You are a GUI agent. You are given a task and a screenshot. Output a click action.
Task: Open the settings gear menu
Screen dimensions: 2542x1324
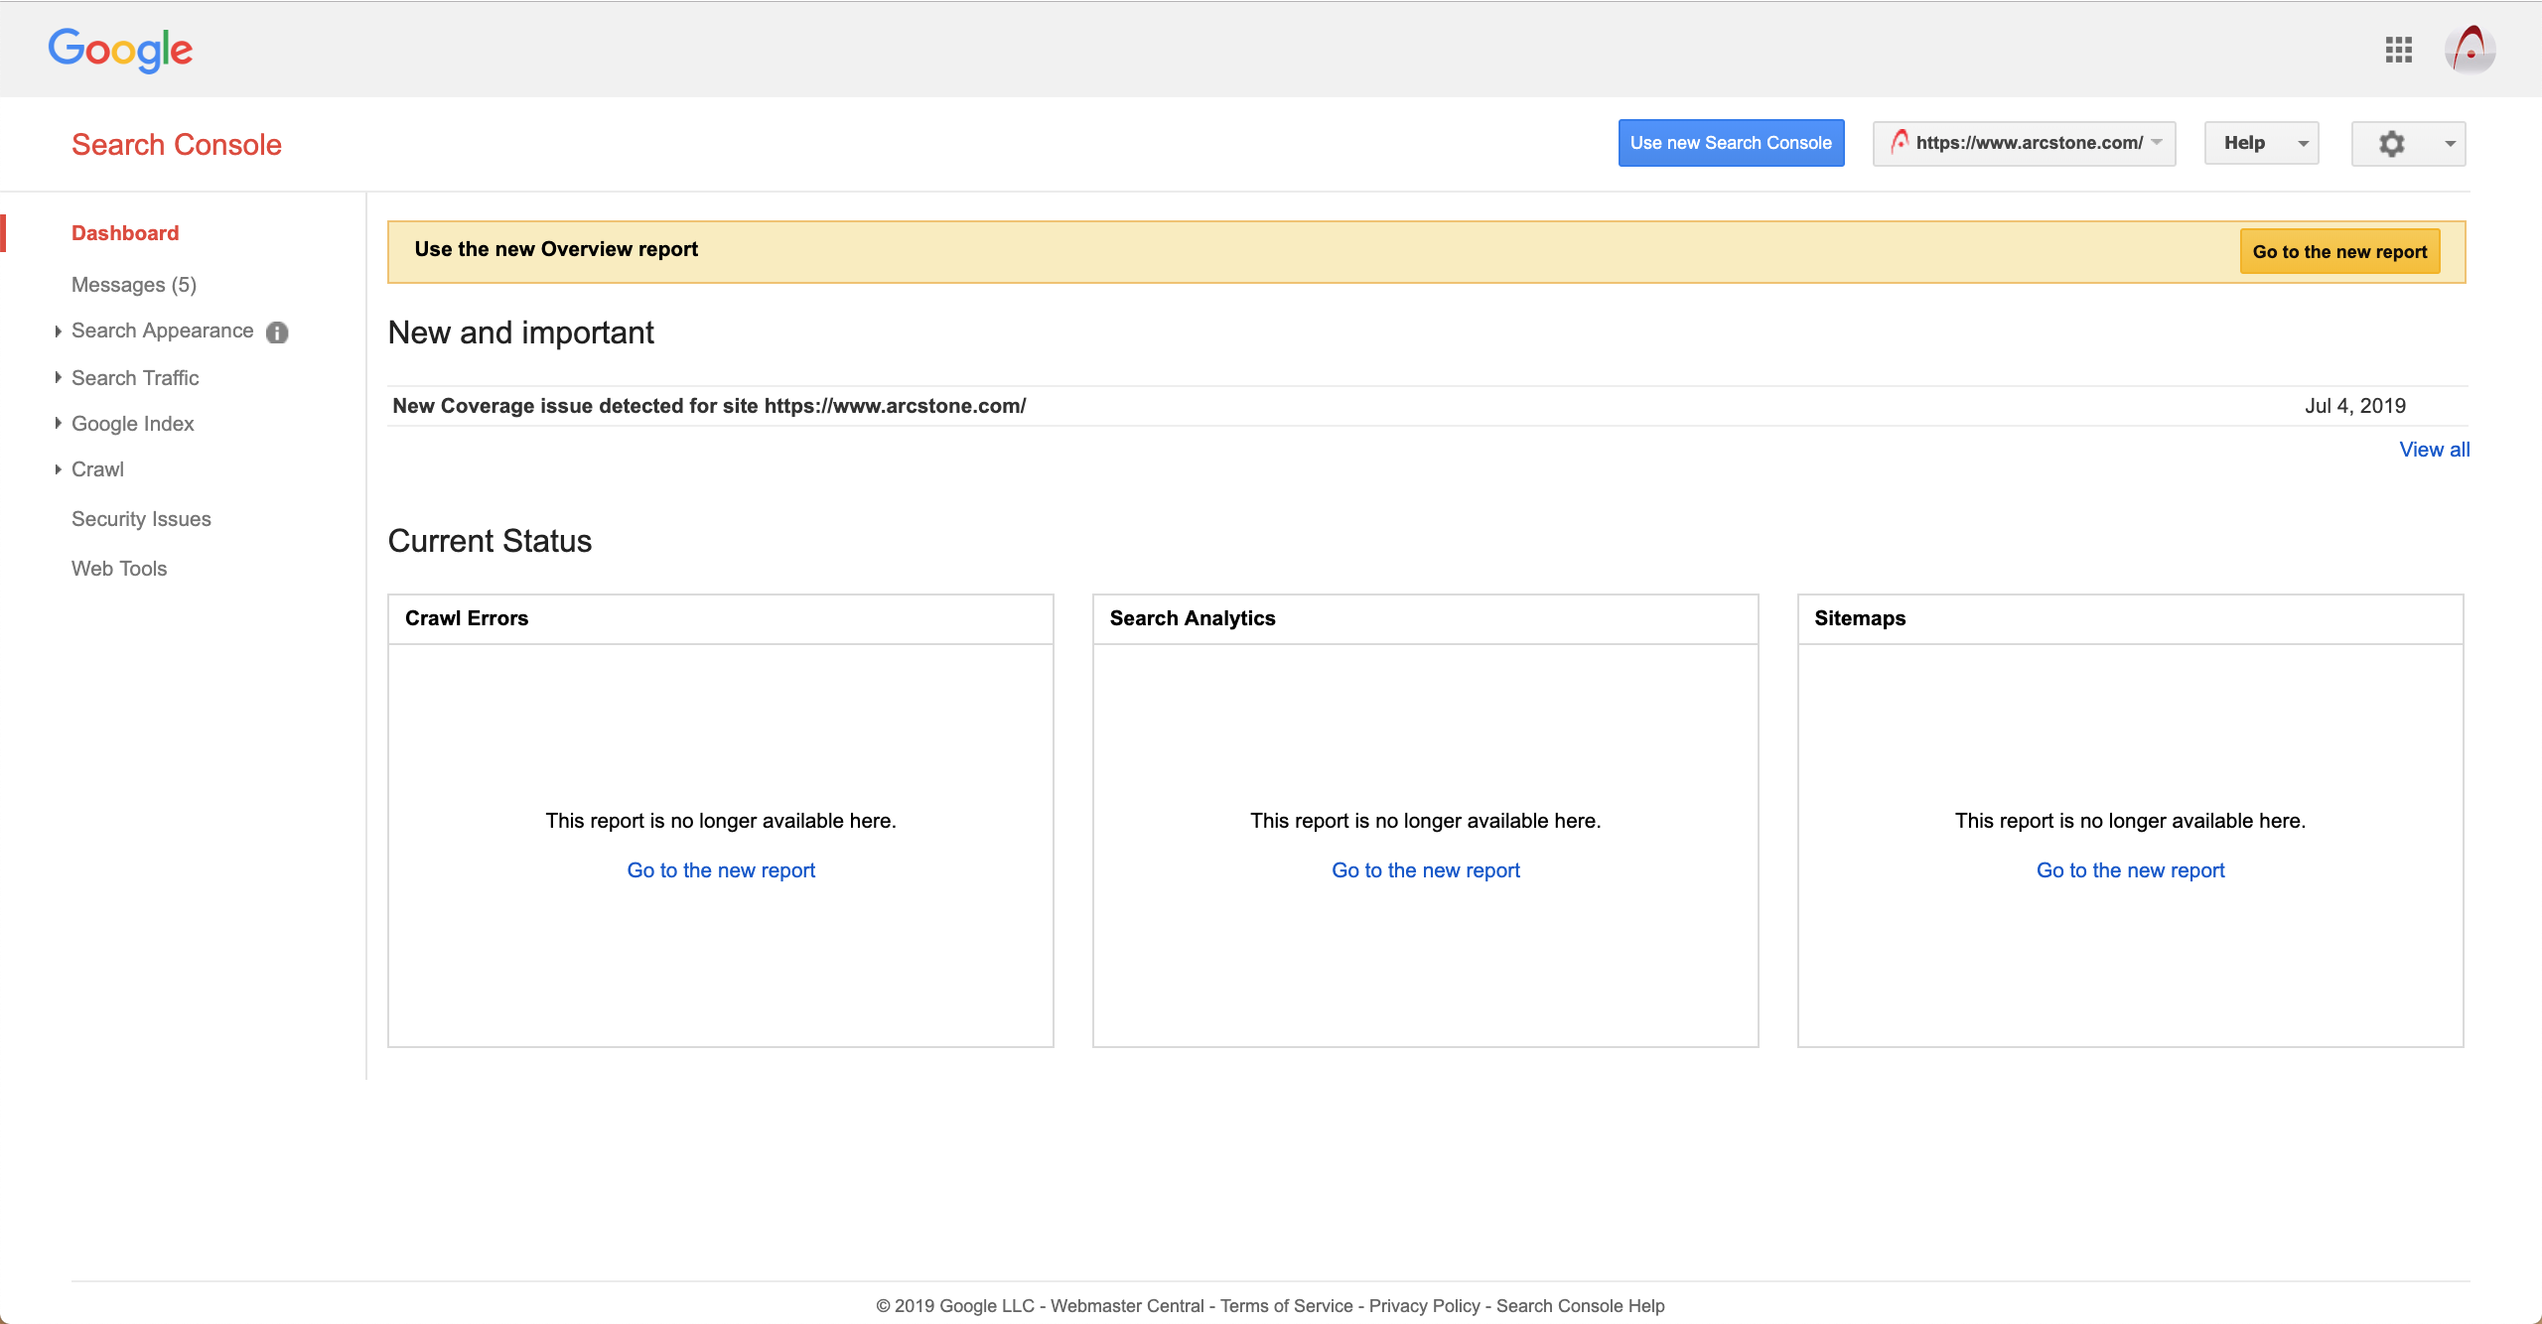(2408, 144)
